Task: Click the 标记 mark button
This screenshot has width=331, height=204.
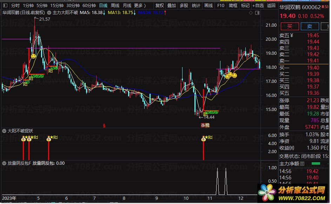Action: (245, 6)
